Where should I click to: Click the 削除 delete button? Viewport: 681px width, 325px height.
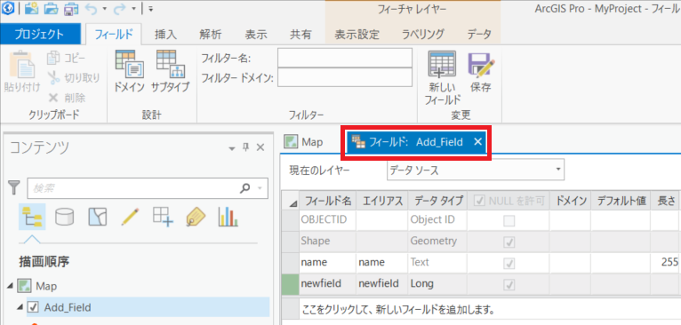[67, 98]
